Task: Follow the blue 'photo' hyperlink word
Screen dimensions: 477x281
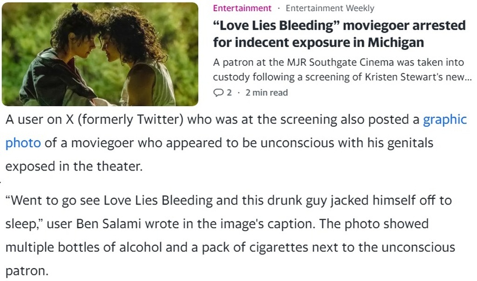Action: 23,143
